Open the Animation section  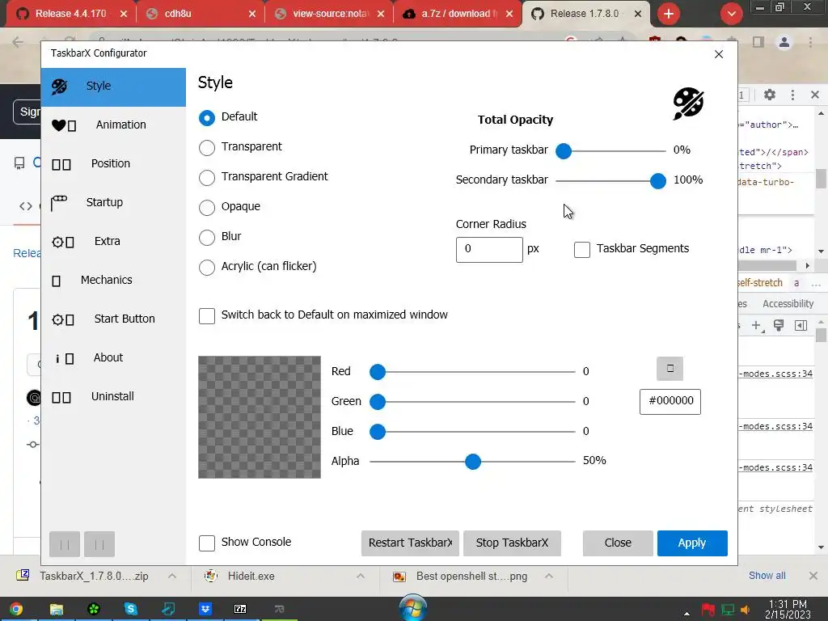point(113,125)
